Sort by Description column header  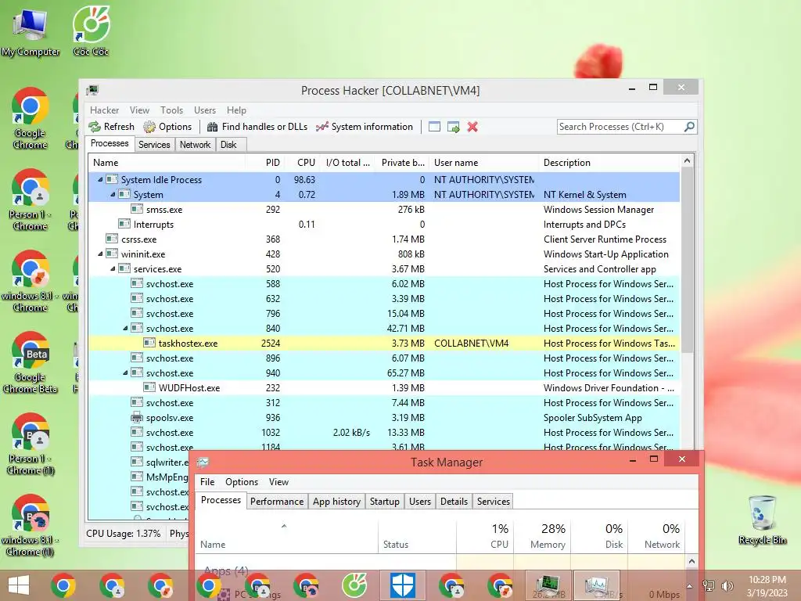[x=610, y=163]
